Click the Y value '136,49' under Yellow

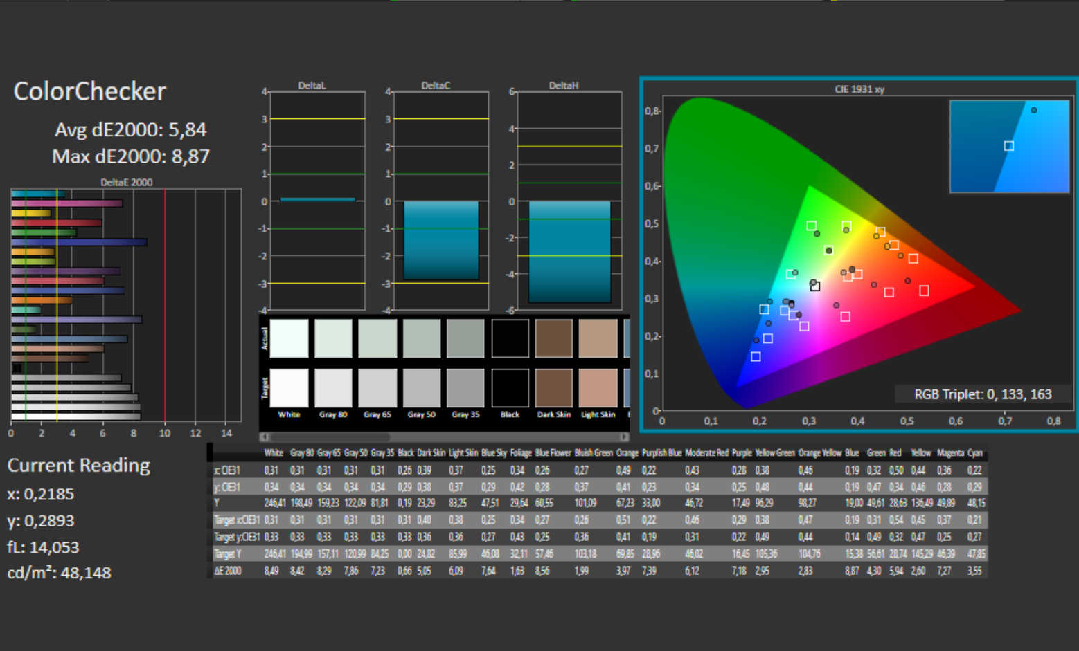click(922, 504)
